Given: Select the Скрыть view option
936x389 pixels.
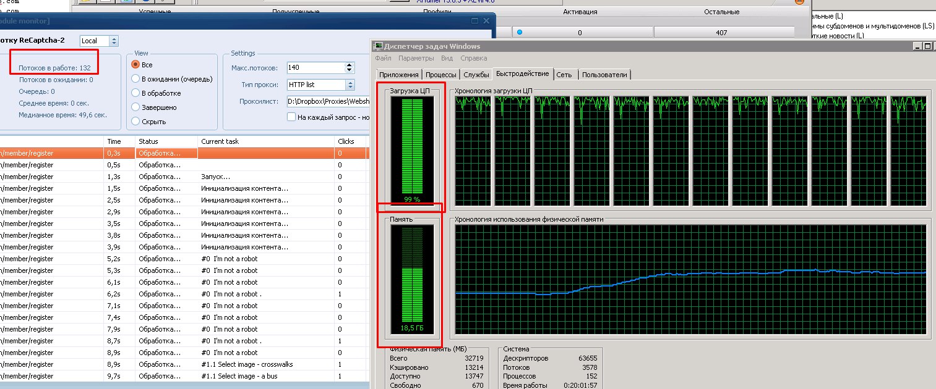Looking at the screenshot, I should (135, 122).
